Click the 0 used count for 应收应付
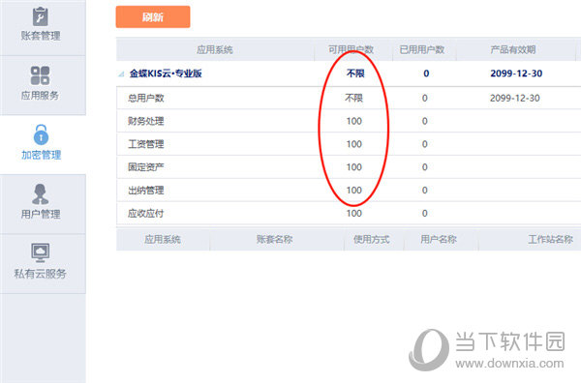 point(425,213)
